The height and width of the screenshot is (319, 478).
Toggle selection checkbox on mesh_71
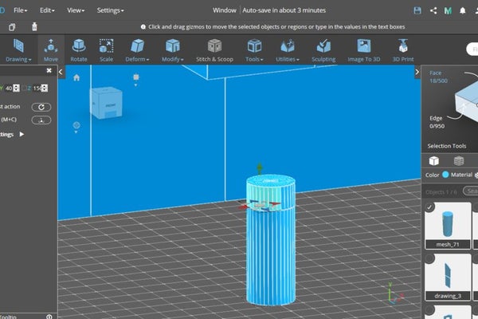coord(429,208)
